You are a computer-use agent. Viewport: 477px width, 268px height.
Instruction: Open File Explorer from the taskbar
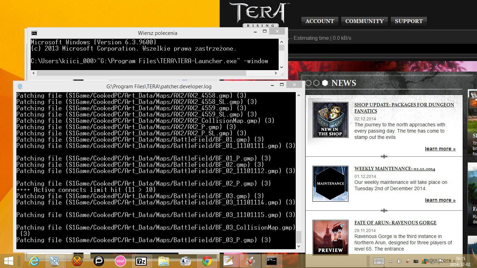point(163,261)
